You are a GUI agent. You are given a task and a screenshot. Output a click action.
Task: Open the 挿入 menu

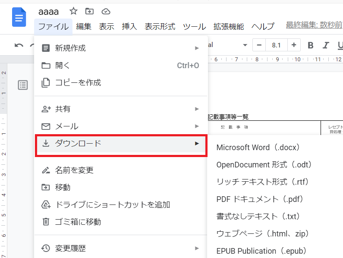click(x=129, y=27)
